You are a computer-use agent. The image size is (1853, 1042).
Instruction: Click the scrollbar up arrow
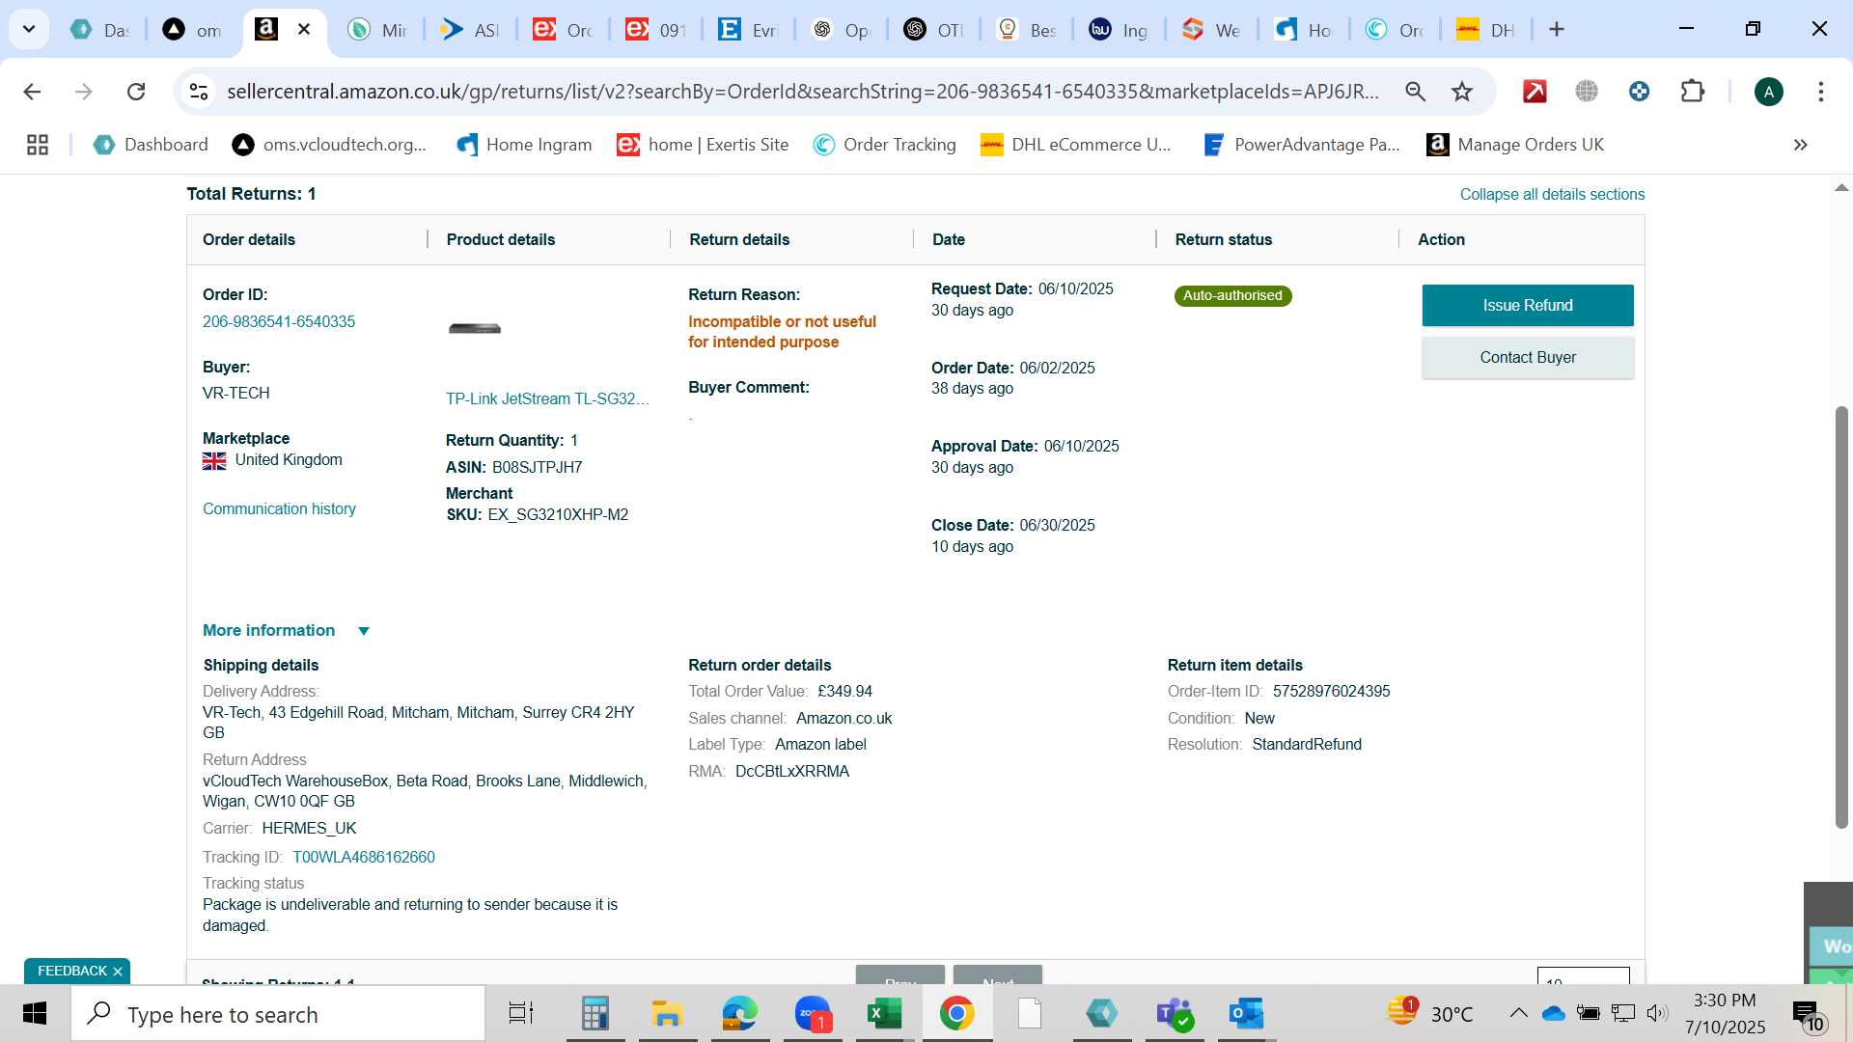coord(1841,188)
